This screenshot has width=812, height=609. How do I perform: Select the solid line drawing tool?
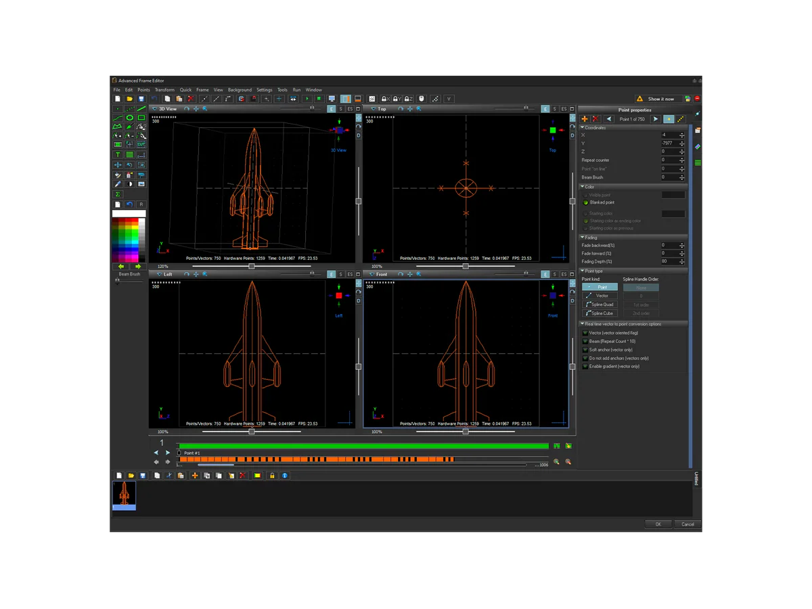pyautogui.click(x=141, y=109)
